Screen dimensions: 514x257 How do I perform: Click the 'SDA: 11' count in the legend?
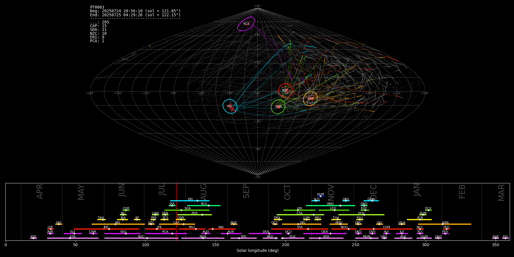point(98,29)
